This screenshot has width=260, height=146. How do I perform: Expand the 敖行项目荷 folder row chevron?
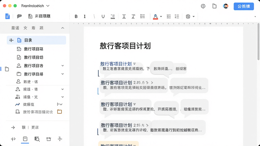click(x=62, y=74)
